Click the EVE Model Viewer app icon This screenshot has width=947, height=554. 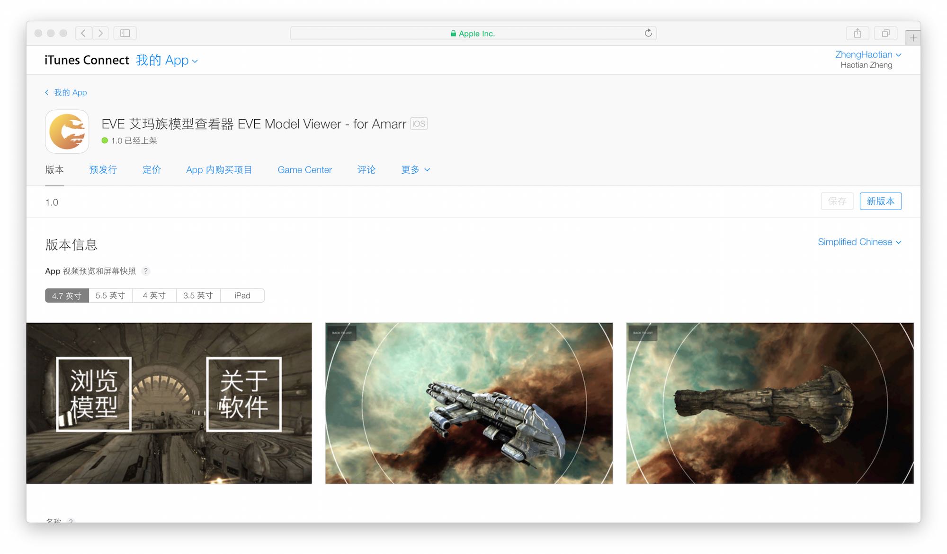point(67,132)
